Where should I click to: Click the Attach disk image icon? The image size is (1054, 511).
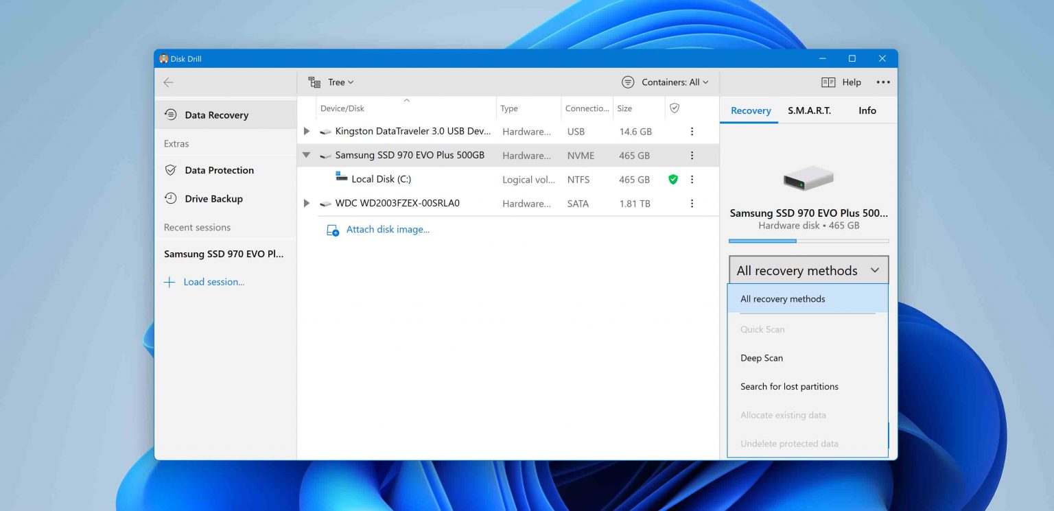point(332,229)
